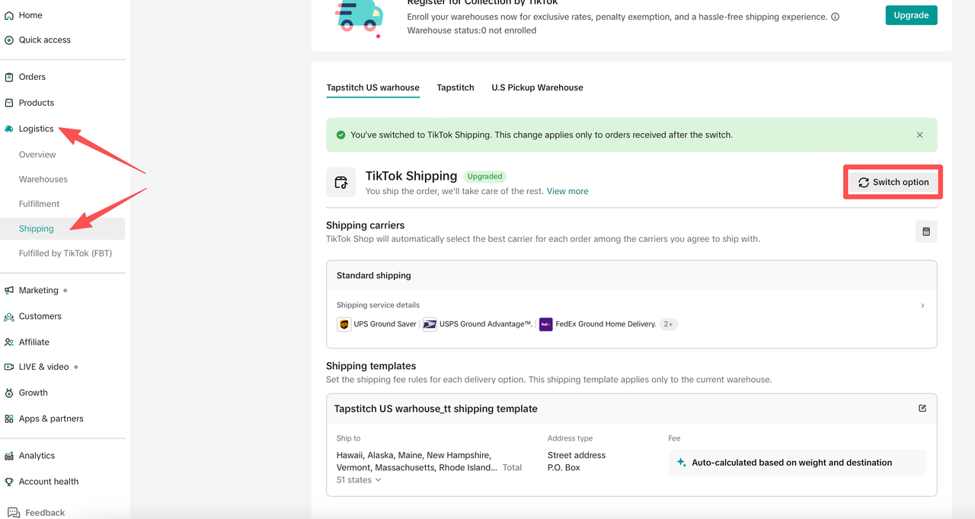Click the FedEx Ground Home Delivery logo

[545, 324]
